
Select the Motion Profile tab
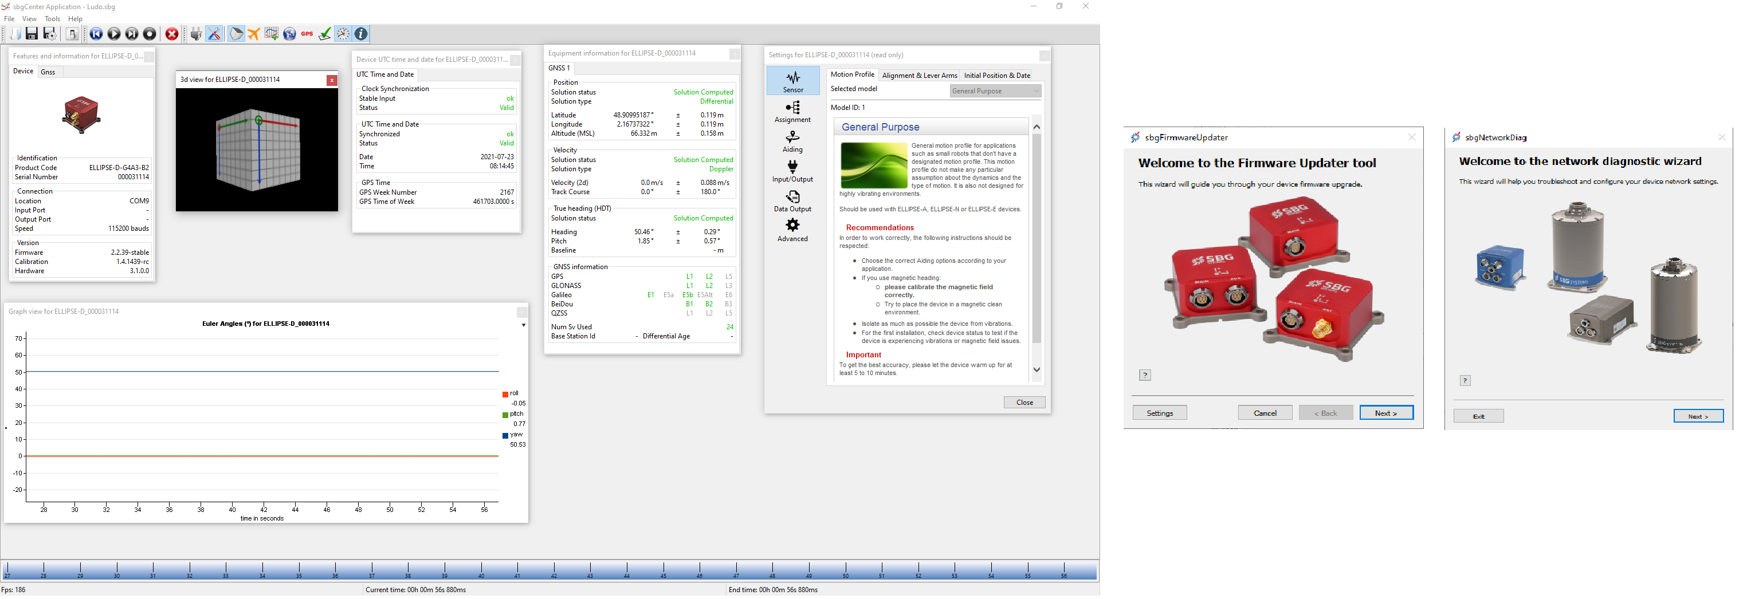point(852,74)
